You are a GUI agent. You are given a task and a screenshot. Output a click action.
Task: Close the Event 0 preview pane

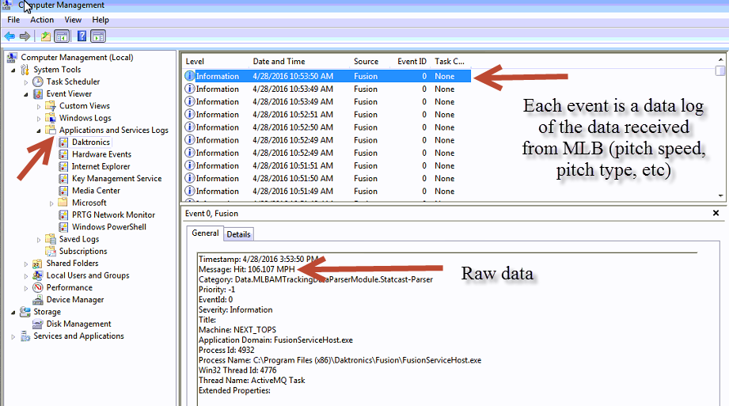[716, 214]
